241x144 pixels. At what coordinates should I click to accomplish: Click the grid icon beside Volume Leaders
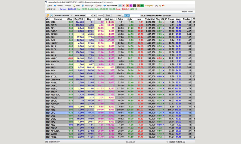[x=52, y=16]
